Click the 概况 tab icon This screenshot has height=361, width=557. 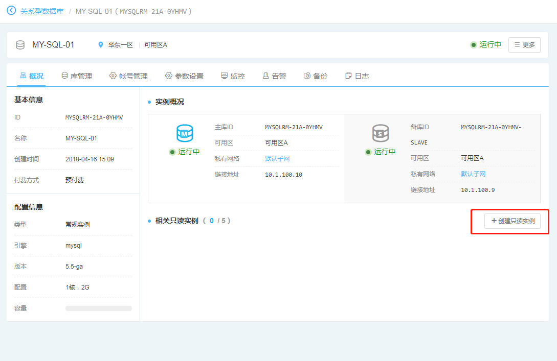(x=23, y=76)
